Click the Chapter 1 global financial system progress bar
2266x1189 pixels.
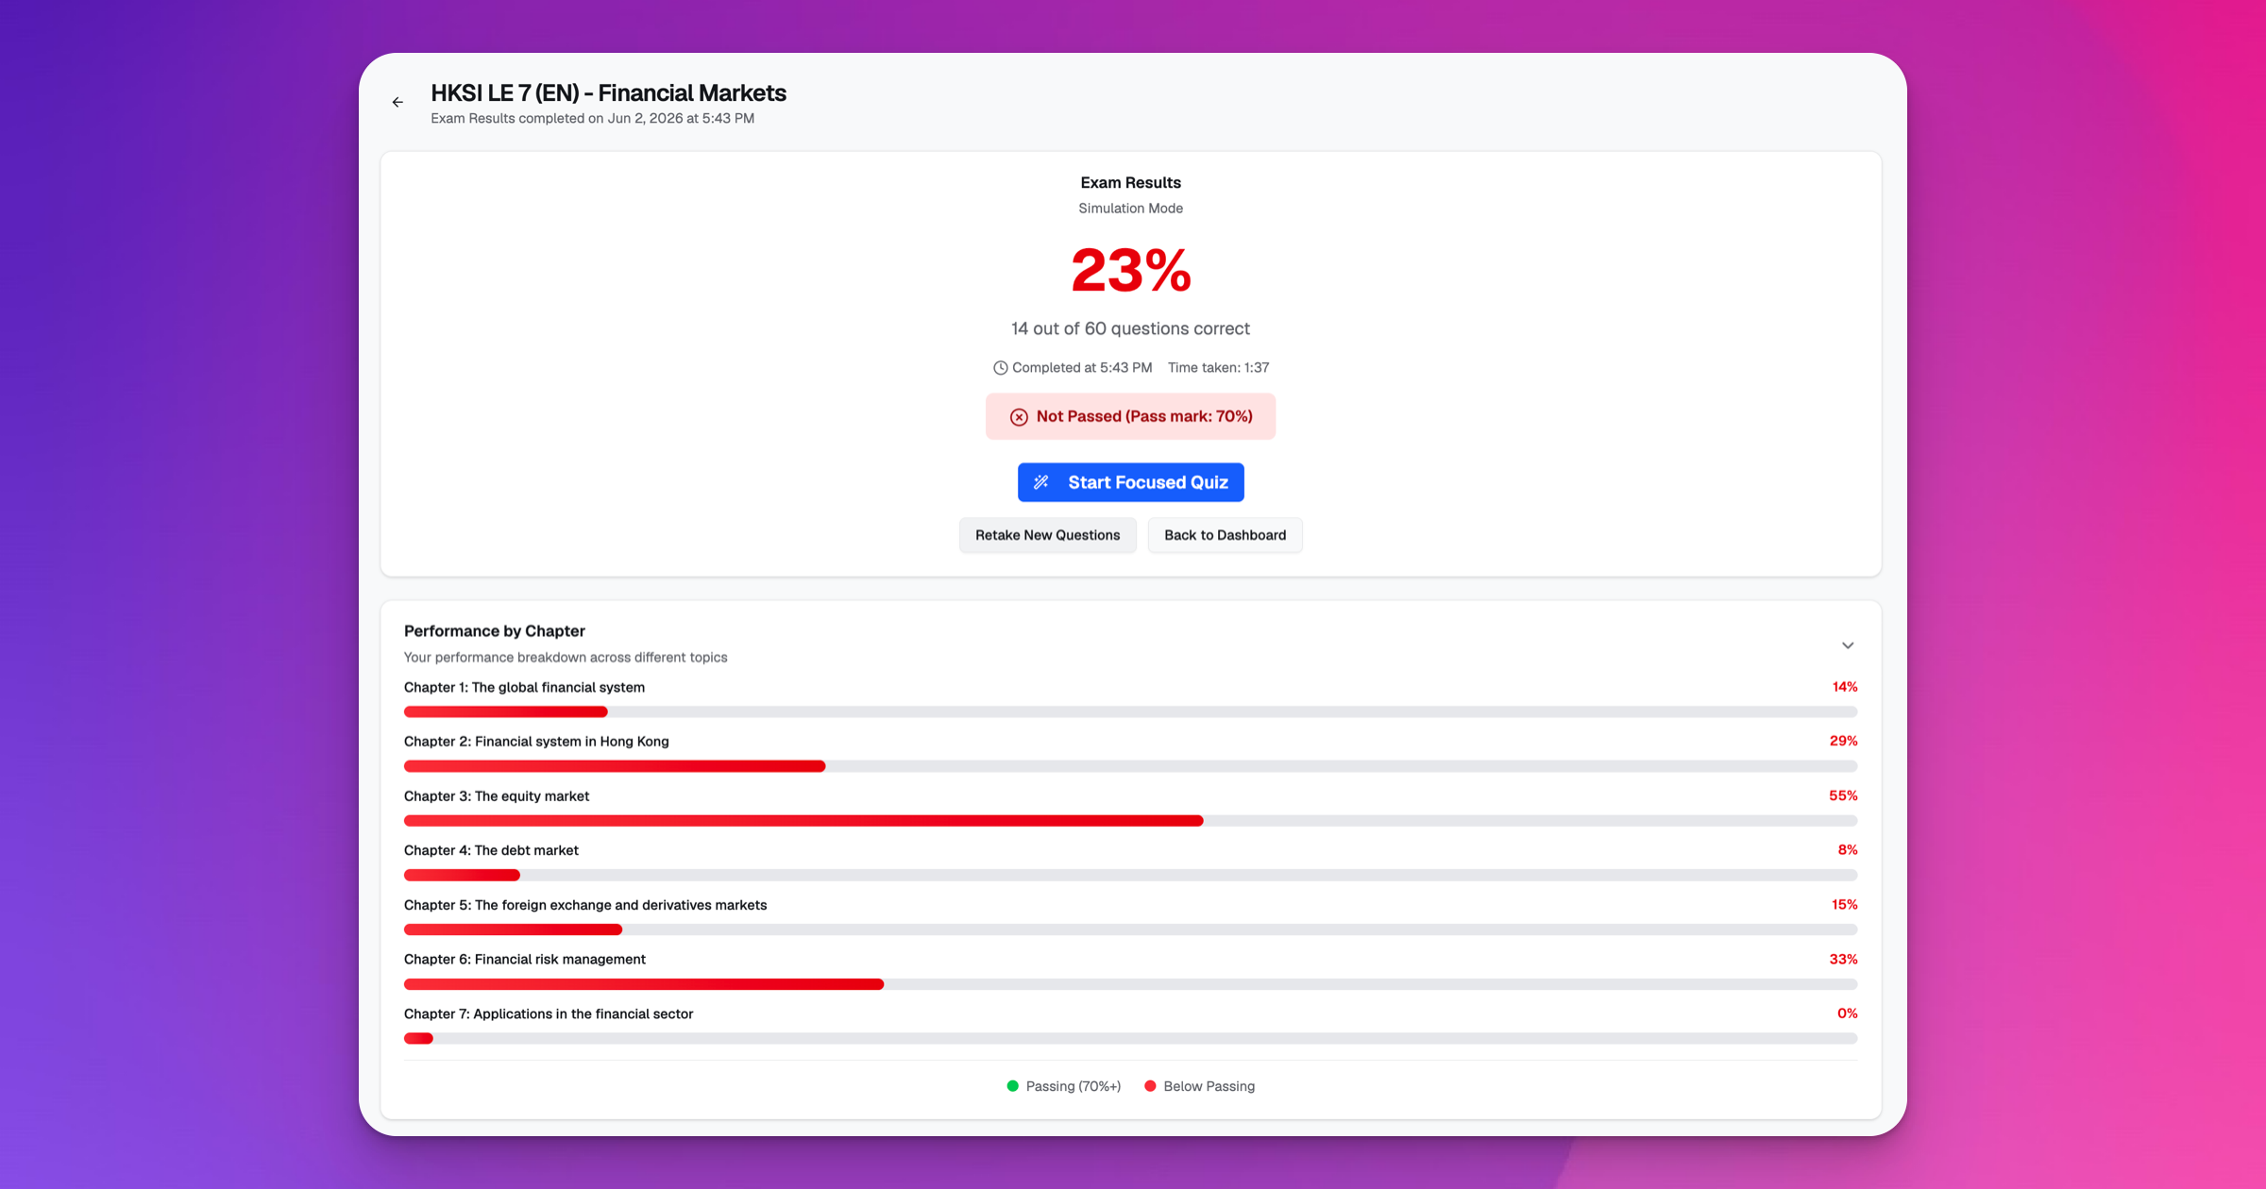[1130, 712]
